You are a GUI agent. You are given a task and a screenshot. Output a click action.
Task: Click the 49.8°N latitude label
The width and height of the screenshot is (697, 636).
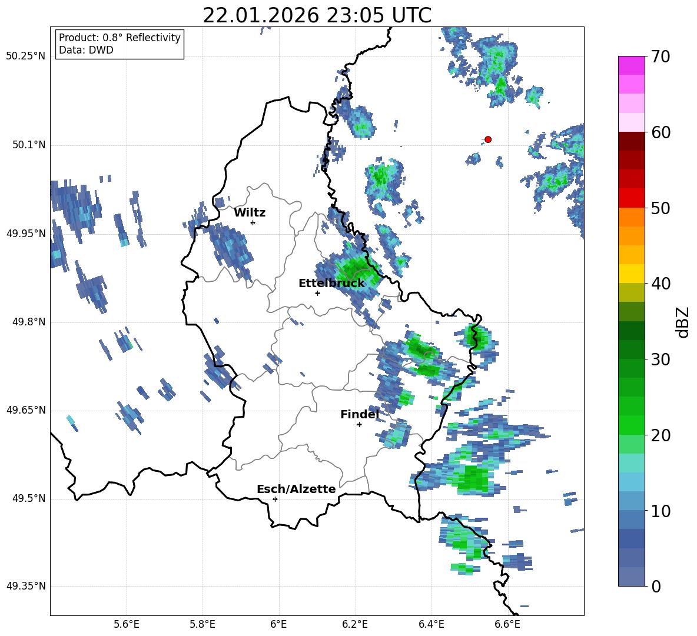29,322
